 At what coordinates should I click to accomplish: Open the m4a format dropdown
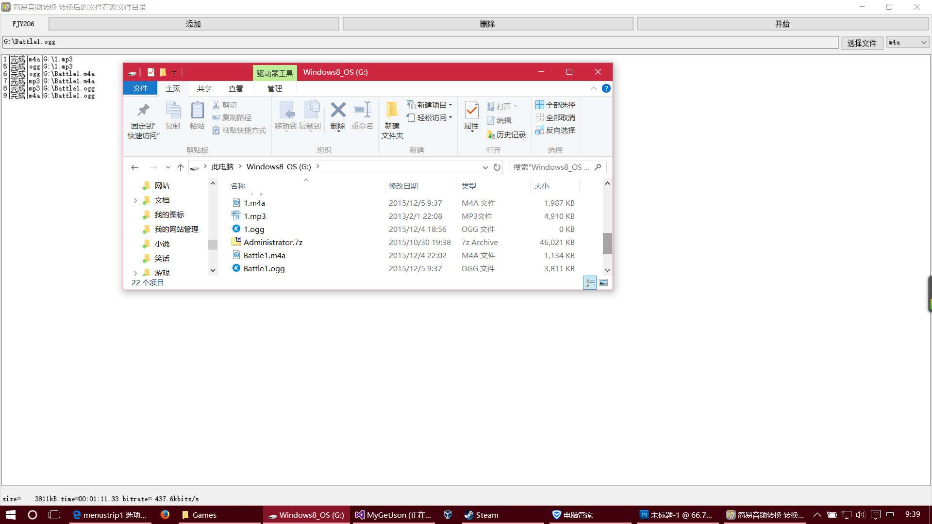coord(908,43)
